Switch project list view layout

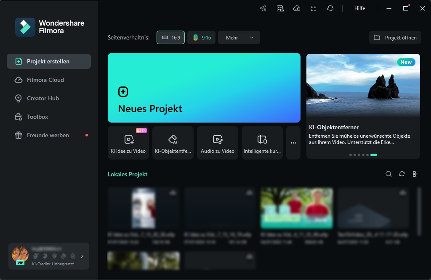415,174
